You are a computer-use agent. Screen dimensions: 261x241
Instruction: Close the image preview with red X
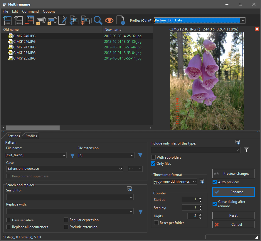pyautogui.click(x=257, y=29)
